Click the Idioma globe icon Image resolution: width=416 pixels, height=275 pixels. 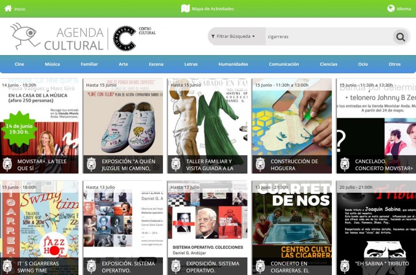(391, 9)
